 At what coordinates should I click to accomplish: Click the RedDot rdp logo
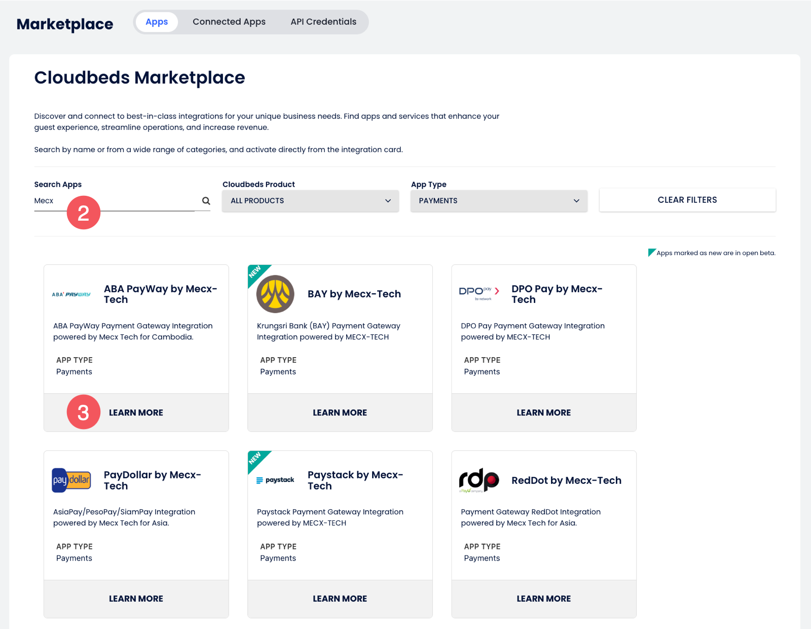(x=479, y=480)
